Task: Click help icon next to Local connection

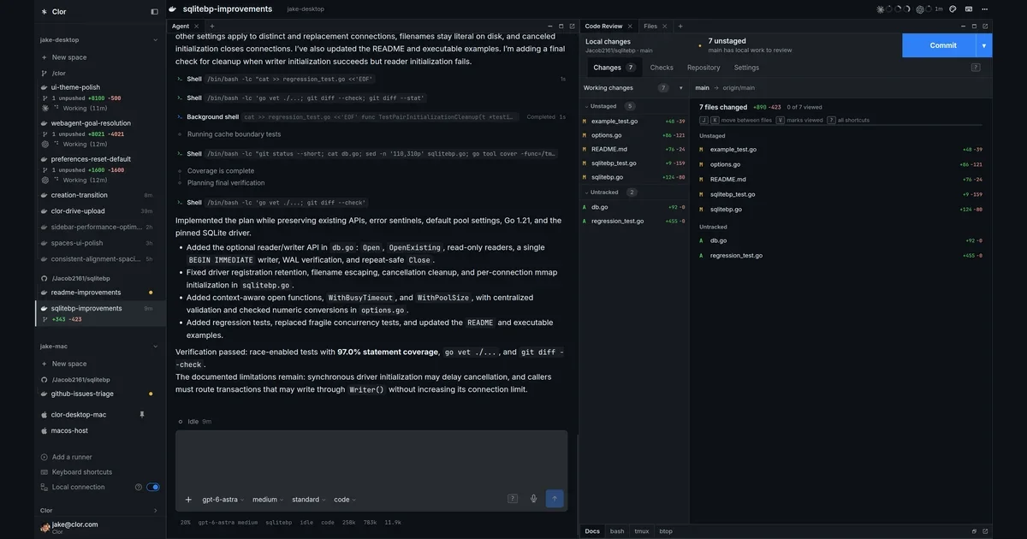Action: (x=139, y=487)
